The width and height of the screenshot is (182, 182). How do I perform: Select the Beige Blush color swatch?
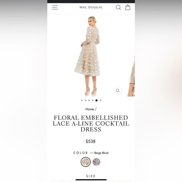(86, 162)
